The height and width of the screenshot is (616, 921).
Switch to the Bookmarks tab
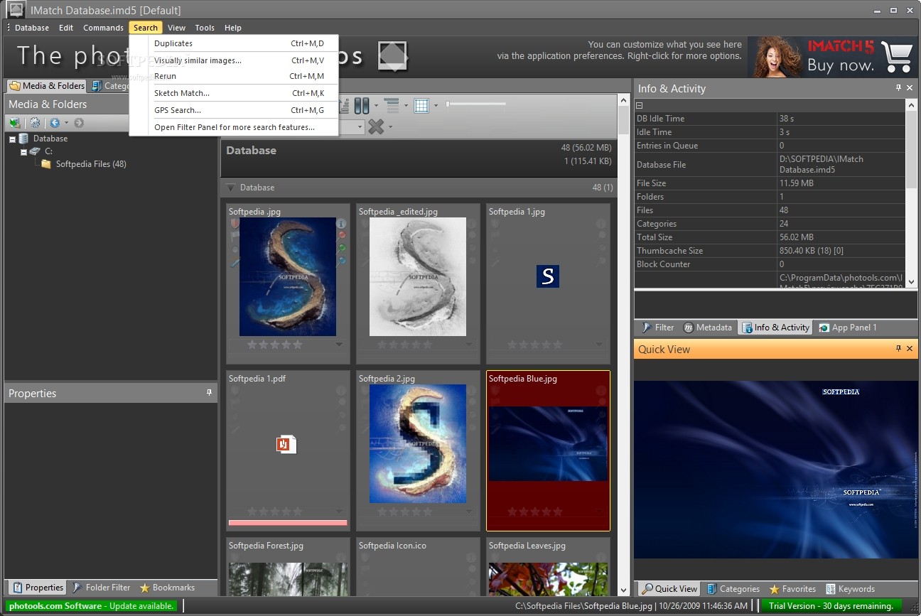tap(166, 588)
